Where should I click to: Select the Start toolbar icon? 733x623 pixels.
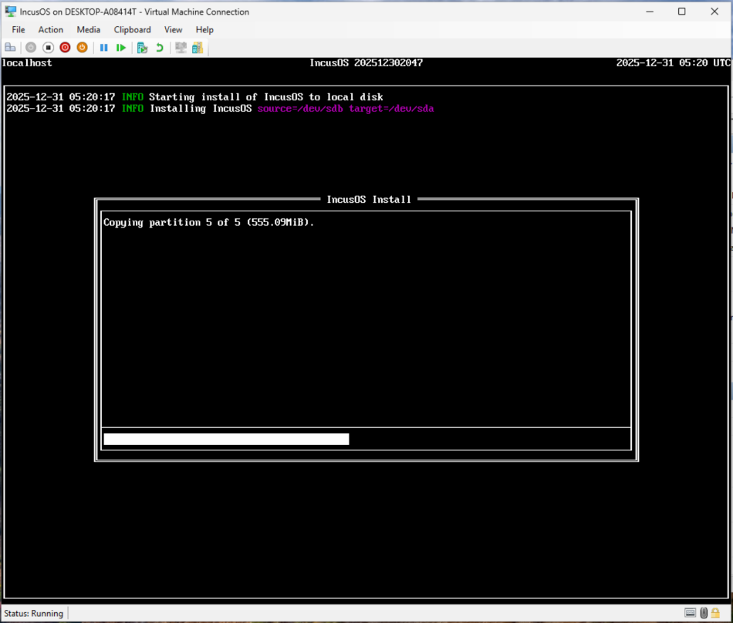click(x=30, y=47)
